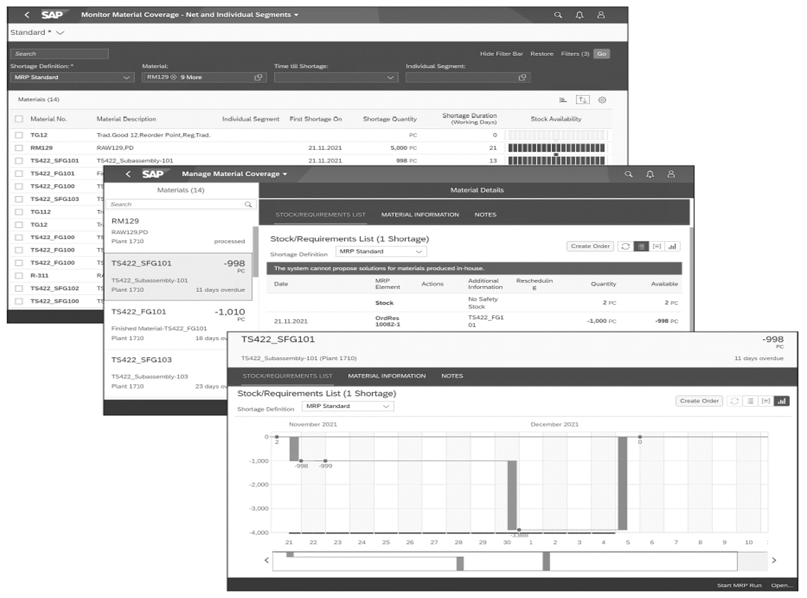Open the search icon in the SAP header
Screen dimensions: 807x598
559,15
